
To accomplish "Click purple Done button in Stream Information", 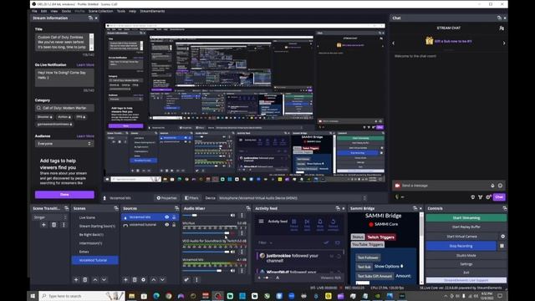I will click(64, 195).
